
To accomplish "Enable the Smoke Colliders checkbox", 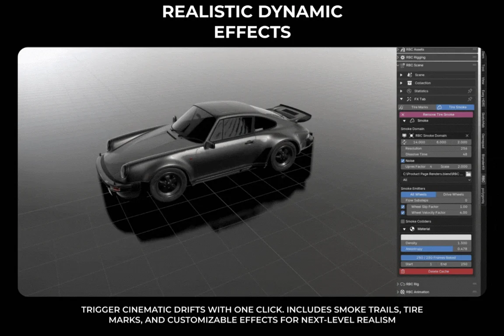I will (x=403, y=221).
